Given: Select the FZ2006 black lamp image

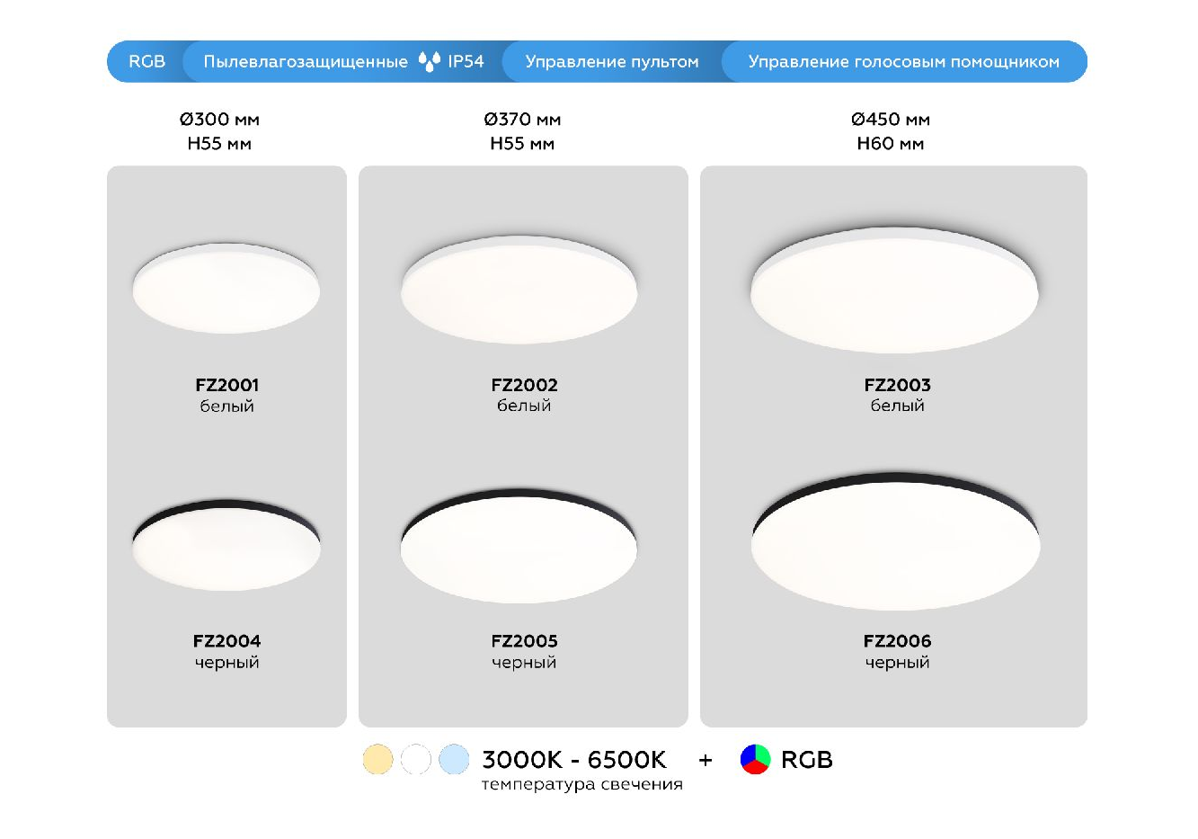Looking at the screenshot, I should click(895, 541).
